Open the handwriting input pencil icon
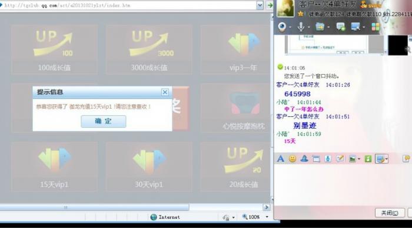This screenshot has width=412, height=228. (340, 159)
